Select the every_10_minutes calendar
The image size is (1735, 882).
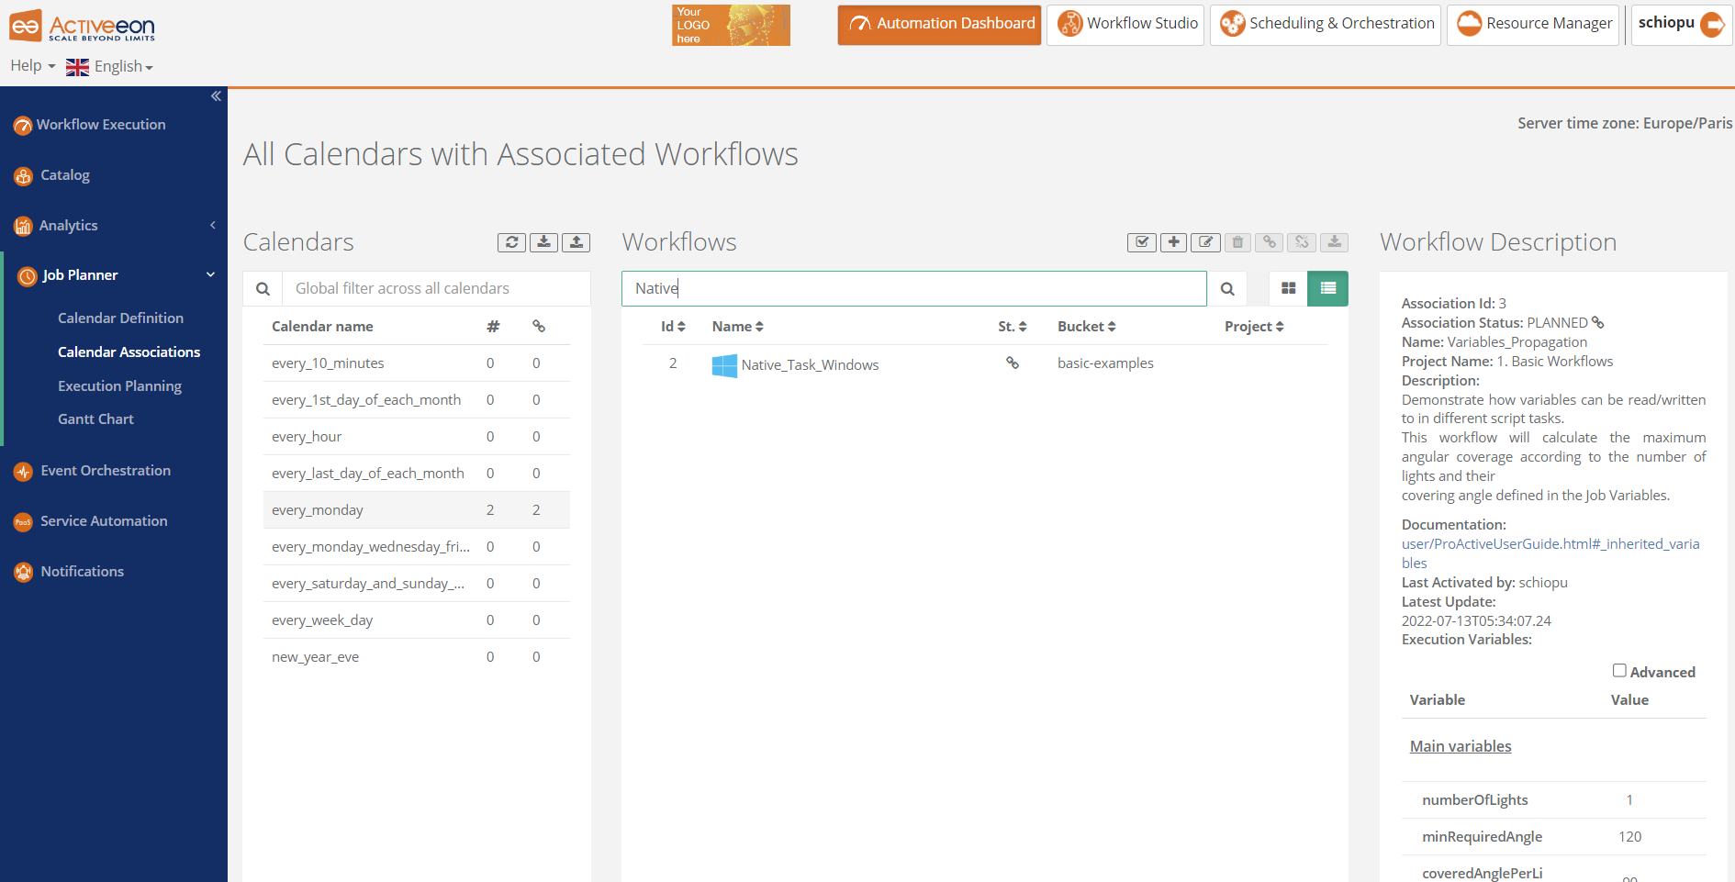click(x=416, y=363)
